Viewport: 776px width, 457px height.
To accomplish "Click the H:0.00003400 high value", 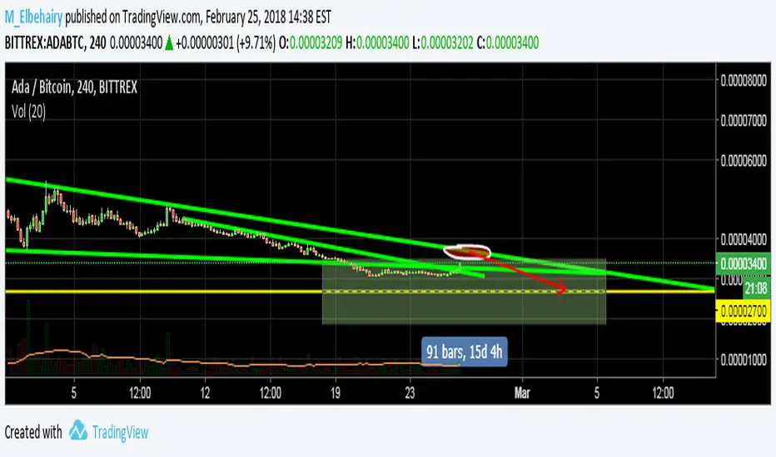I will [377, 43].
